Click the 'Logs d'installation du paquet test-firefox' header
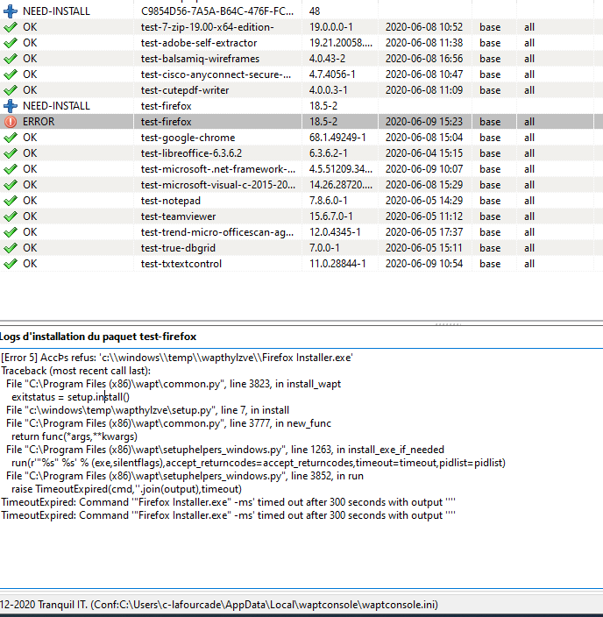 click(x=98, y=337)
